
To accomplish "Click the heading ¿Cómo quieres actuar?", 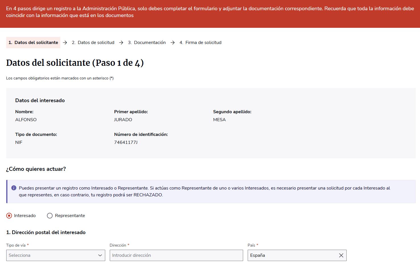I will click(x=36, y=169).
